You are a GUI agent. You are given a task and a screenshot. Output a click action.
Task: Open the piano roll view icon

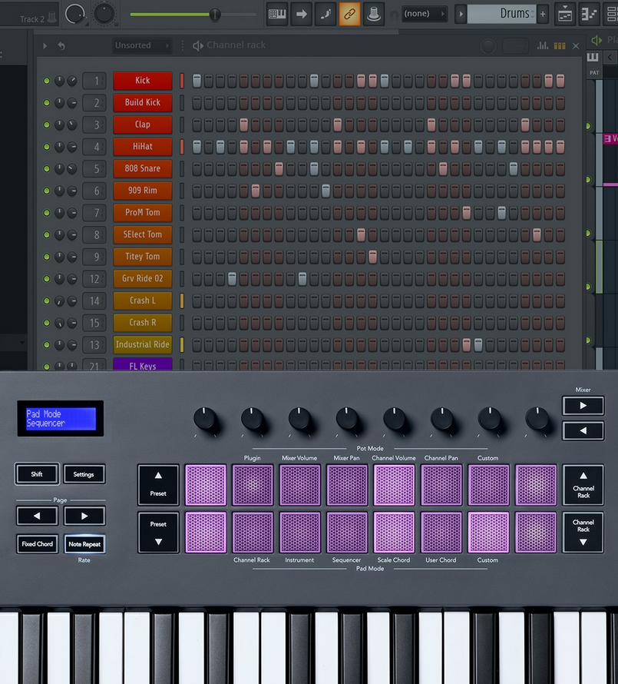(x=589, y=14)
